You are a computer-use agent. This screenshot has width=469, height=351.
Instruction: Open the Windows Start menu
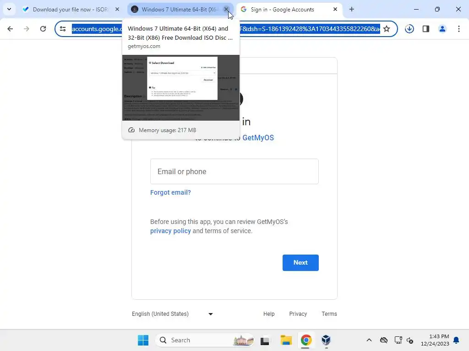pyautogui.click(x=143, y=340)
